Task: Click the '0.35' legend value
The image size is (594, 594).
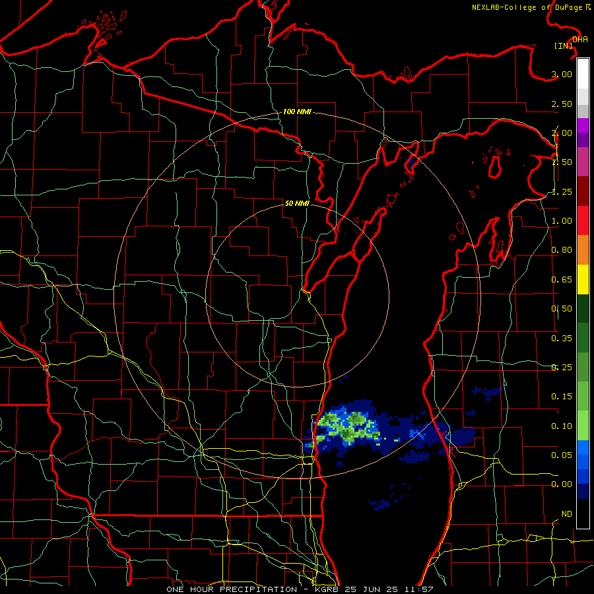Action: click(x=562, y=339)
